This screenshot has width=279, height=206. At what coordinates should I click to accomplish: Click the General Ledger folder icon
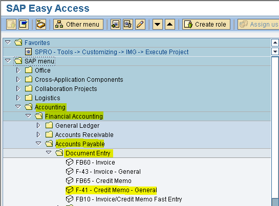tap(49, 125)
